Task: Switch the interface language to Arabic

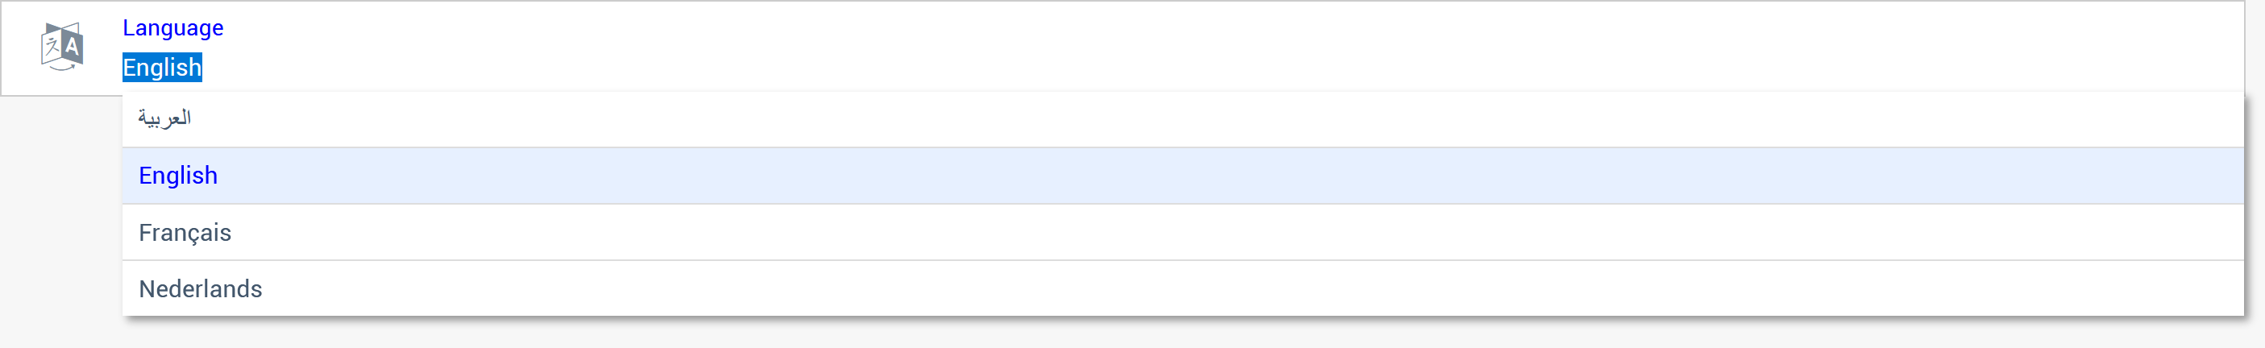Action: coord(1182,118)
